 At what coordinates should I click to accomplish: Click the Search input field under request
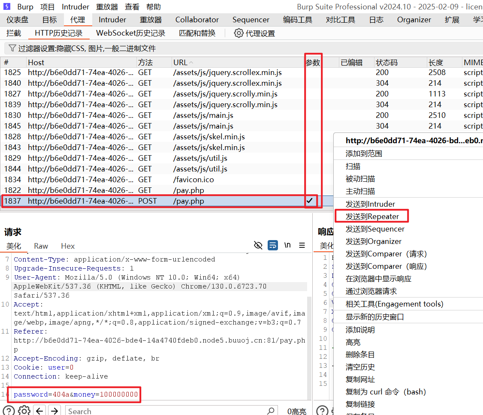point(171,411)
